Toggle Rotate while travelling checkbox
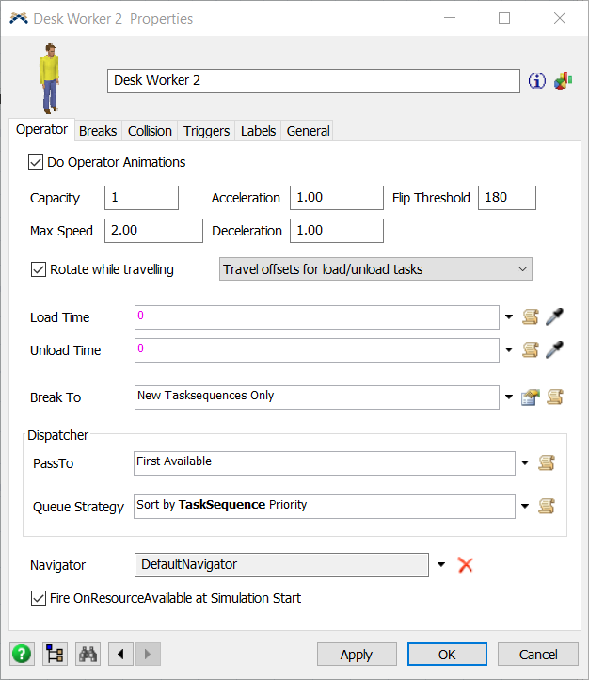This screenshot has width=589, height=680. point(39,269)
